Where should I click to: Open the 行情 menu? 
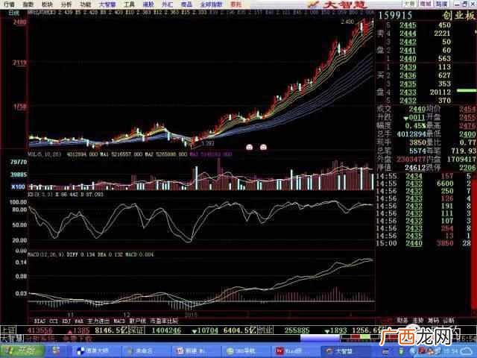pyautogui.click(x=9, y=4)
